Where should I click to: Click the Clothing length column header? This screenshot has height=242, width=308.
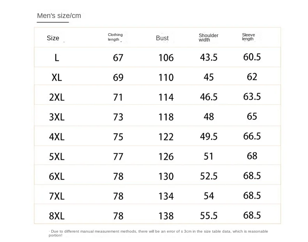point(115,37)
